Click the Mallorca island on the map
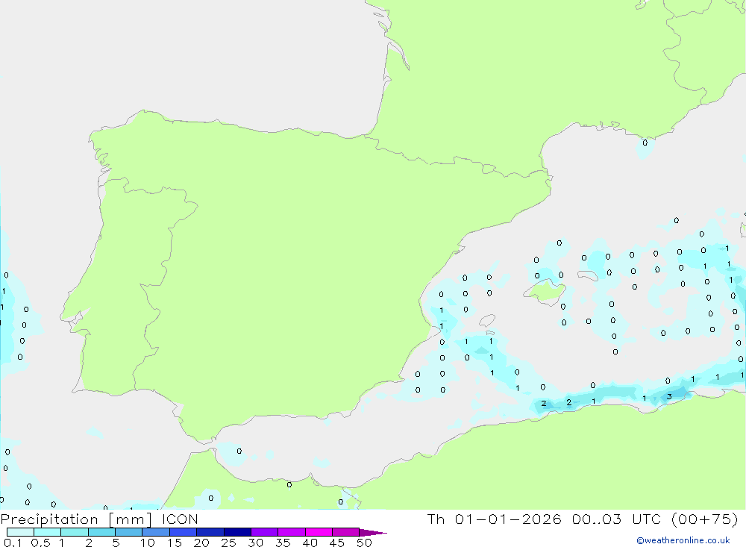746x547 pixels. point(546,291)
